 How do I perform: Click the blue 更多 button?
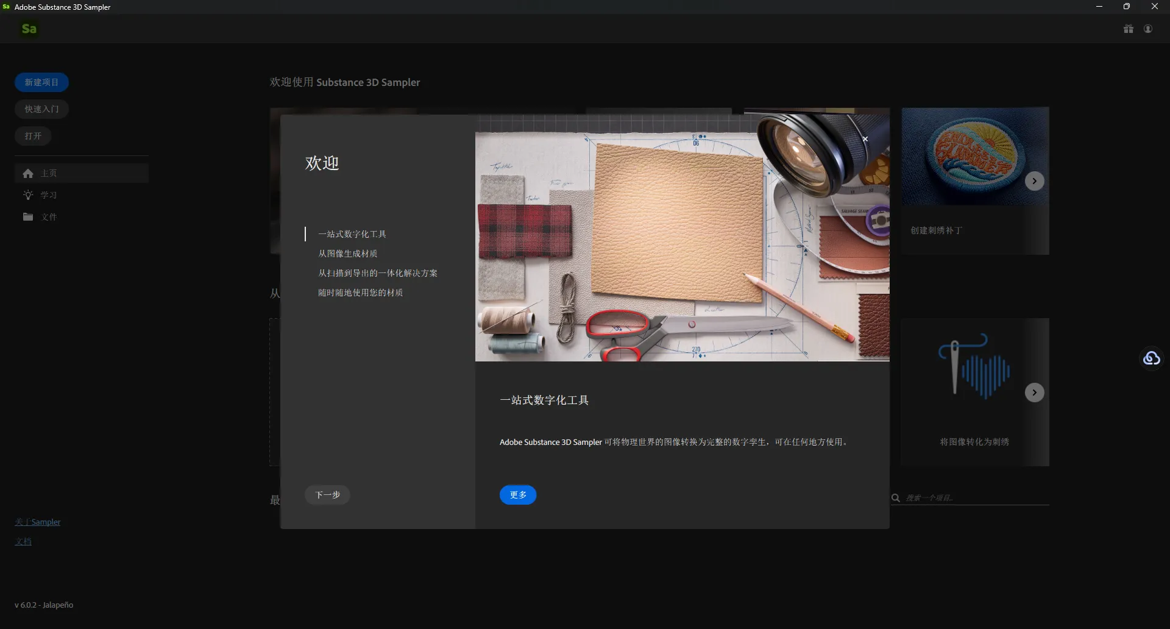coord(518,495)
